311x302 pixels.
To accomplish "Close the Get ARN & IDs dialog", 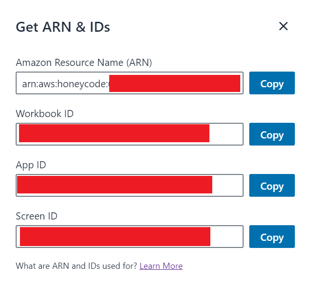I will click(x=283, y=27).
